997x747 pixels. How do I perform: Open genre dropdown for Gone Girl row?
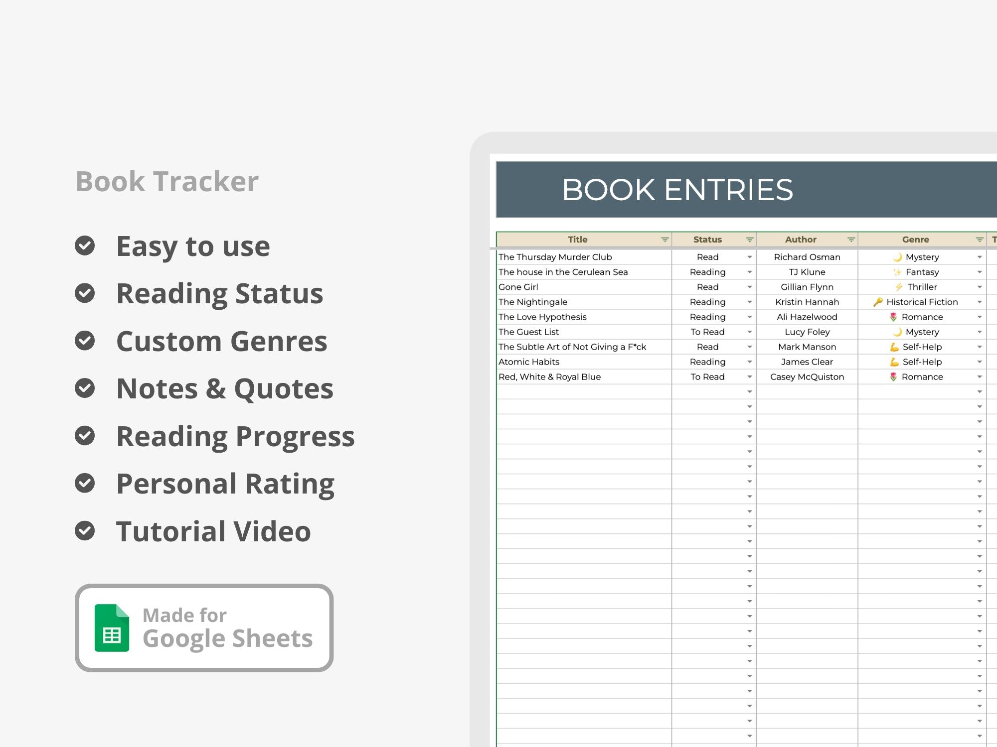(x=979, y=287)
